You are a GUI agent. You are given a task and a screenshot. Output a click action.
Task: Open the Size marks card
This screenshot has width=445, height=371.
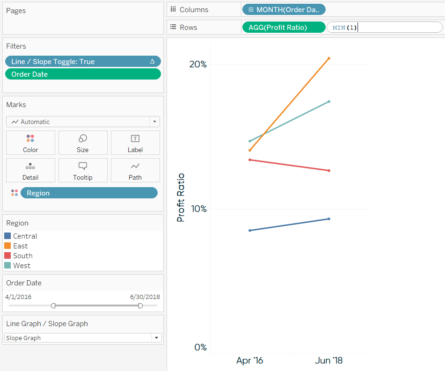click(x=83, y=143)
